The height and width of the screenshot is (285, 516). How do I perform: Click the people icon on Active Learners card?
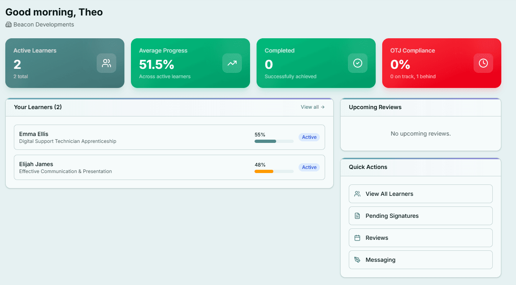pyautogui.click(x=106, y=63)
